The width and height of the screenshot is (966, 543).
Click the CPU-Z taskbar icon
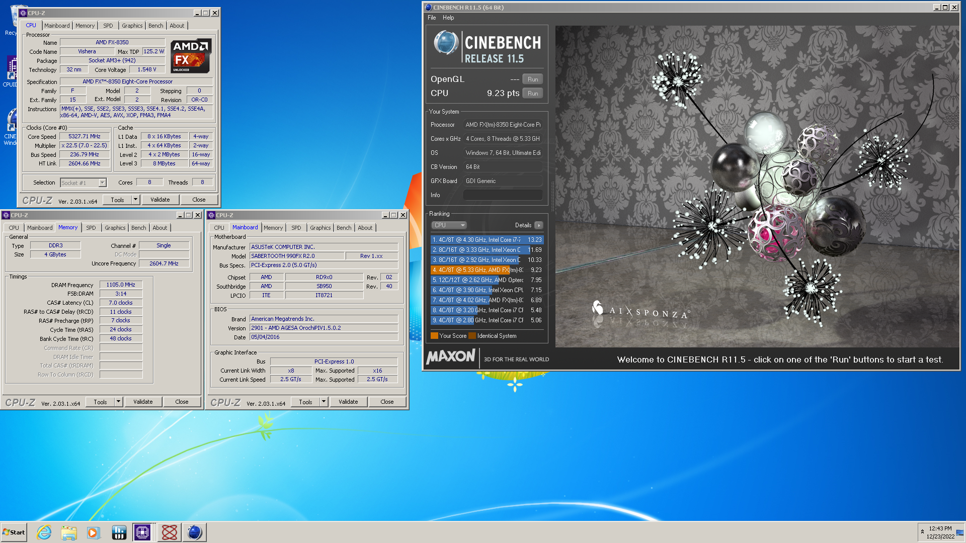142,532
